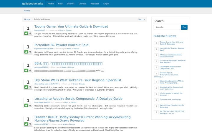This screenshot has height=132, width=212.
Task: Open News category under Sorbic Compounds post
Action: (x=66, y=102)
